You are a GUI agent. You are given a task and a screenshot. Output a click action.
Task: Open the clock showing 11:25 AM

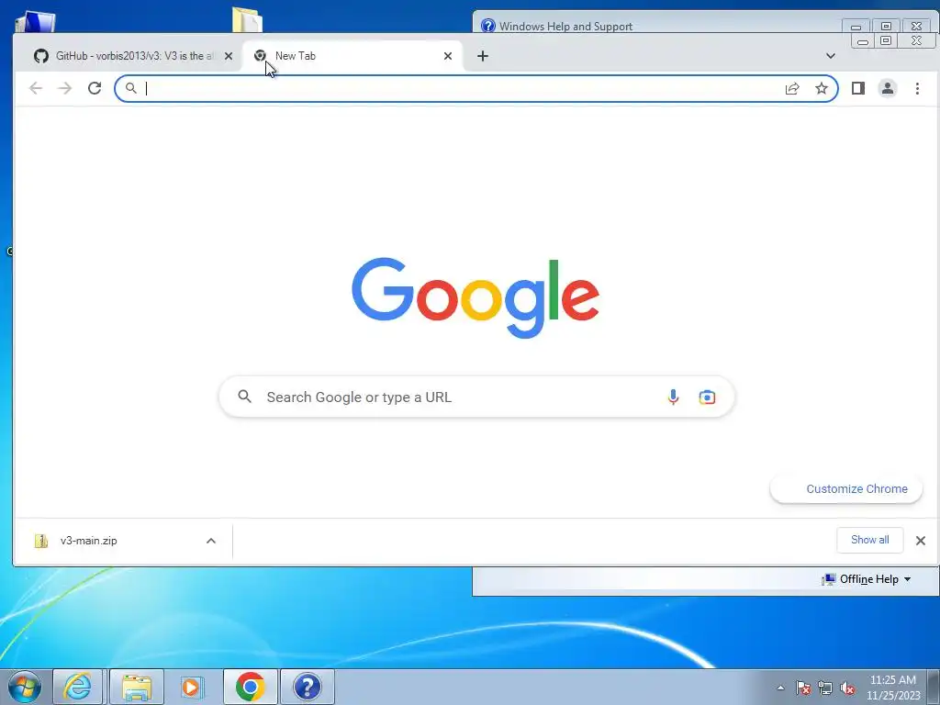click(x=892, y=688)
